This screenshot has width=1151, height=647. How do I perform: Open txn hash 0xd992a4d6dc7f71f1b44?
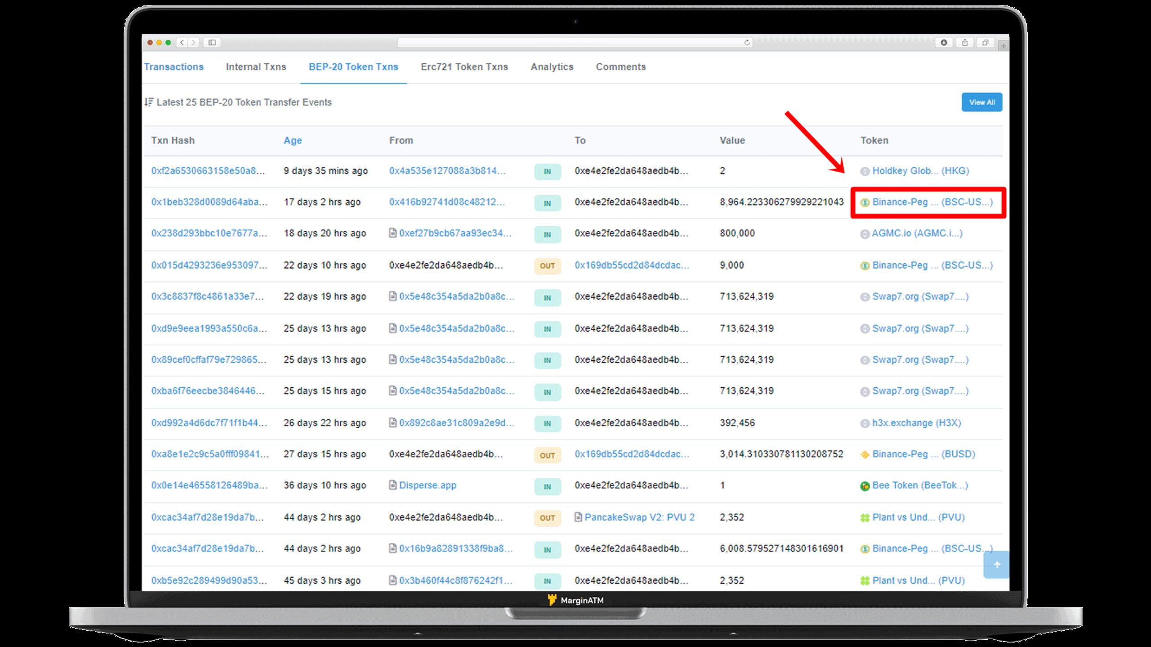(209, 423)
